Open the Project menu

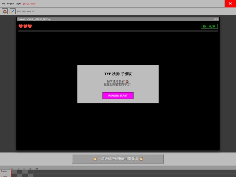coord(10,3)
